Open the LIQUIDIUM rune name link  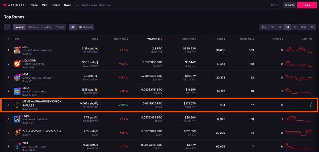[x=30, y=61]
